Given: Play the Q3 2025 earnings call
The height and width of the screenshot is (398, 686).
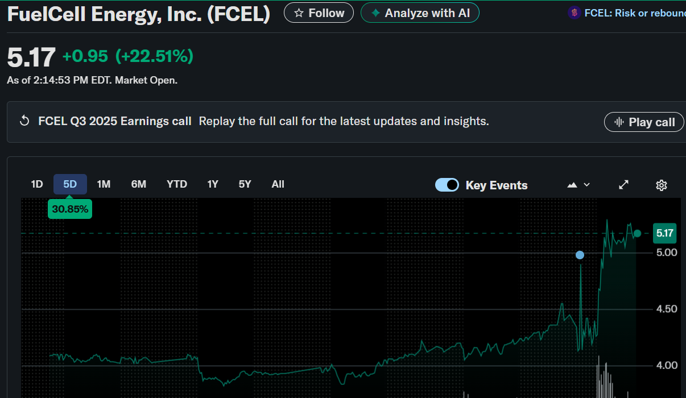Looking at the screenshot, I should pos(644,122).
